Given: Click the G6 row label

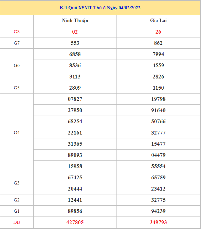Looking at the screenshot, I should pyautogui.click(x=17, y=65).
